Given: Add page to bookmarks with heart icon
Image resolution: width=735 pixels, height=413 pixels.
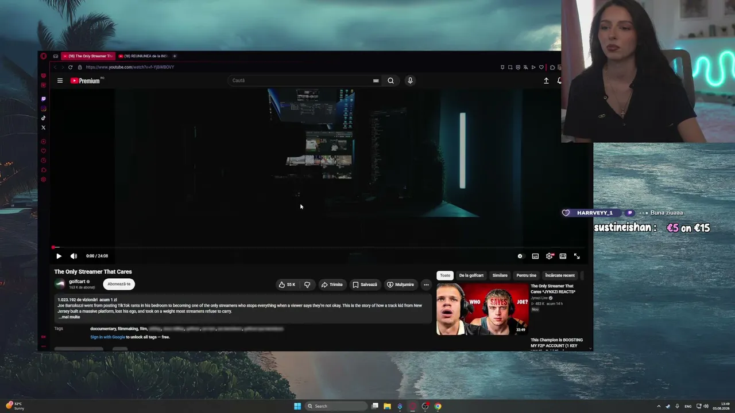Looking at the screenshot, I should [x=541, y=67].
